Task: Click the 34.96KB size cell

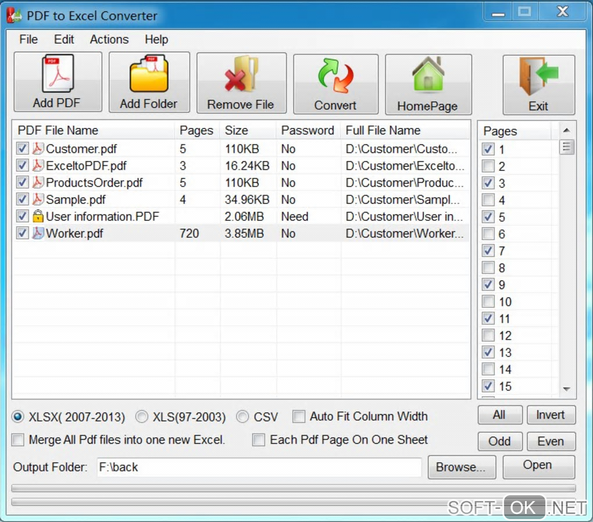Action: (x=247, y=200)
